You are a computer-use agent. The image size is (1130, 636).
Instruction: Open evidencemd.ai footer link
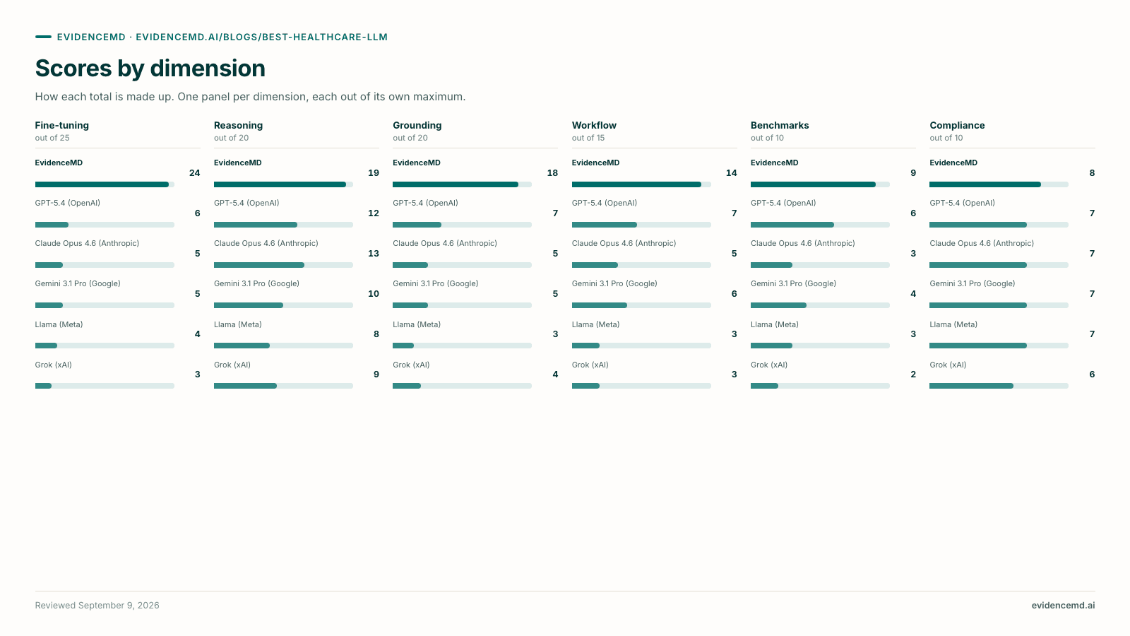(1063, 605)
